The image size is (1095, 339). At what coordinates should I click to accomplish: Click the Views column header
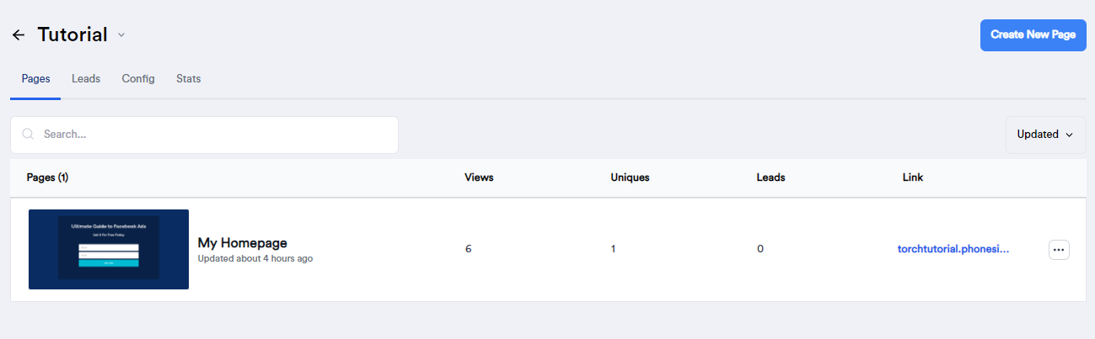click(479, 178)
